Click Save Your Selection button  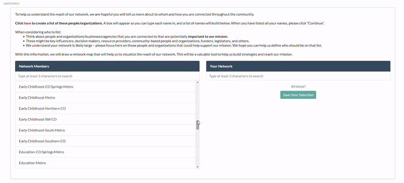pos(298,95)
